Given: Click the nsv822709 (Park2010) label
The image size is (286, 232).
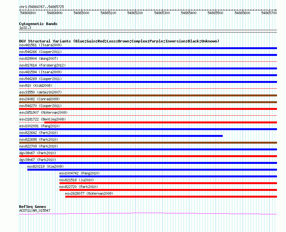Looking at the screenshot, I should (39, 146).
